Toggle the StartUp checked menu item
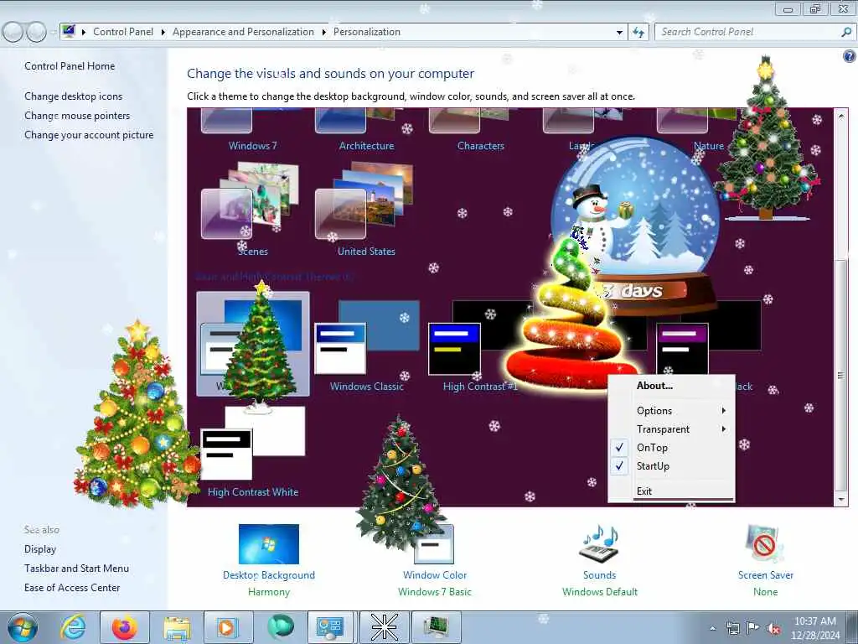Viewport: 858px width, 644px height. pos(671,466)
